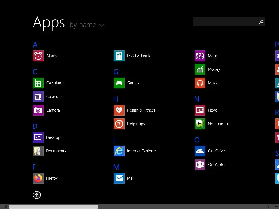Viewport: 279px width, 209px height.
Task: Select the letter O group header
Action: [x=197, y=140]
